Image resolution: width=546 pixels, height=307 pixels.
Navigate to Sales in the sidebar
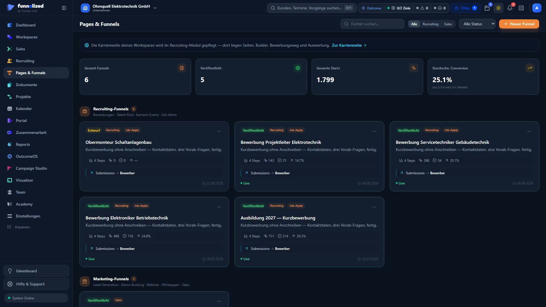pyautogui.click(x=36, y=49)
